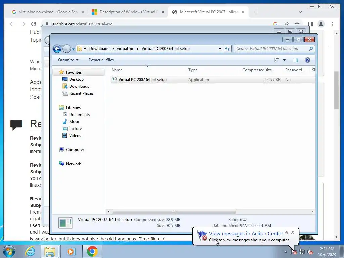Click Extract all files
The height and width of the screenshot is (258, 344).
[101, 60]
